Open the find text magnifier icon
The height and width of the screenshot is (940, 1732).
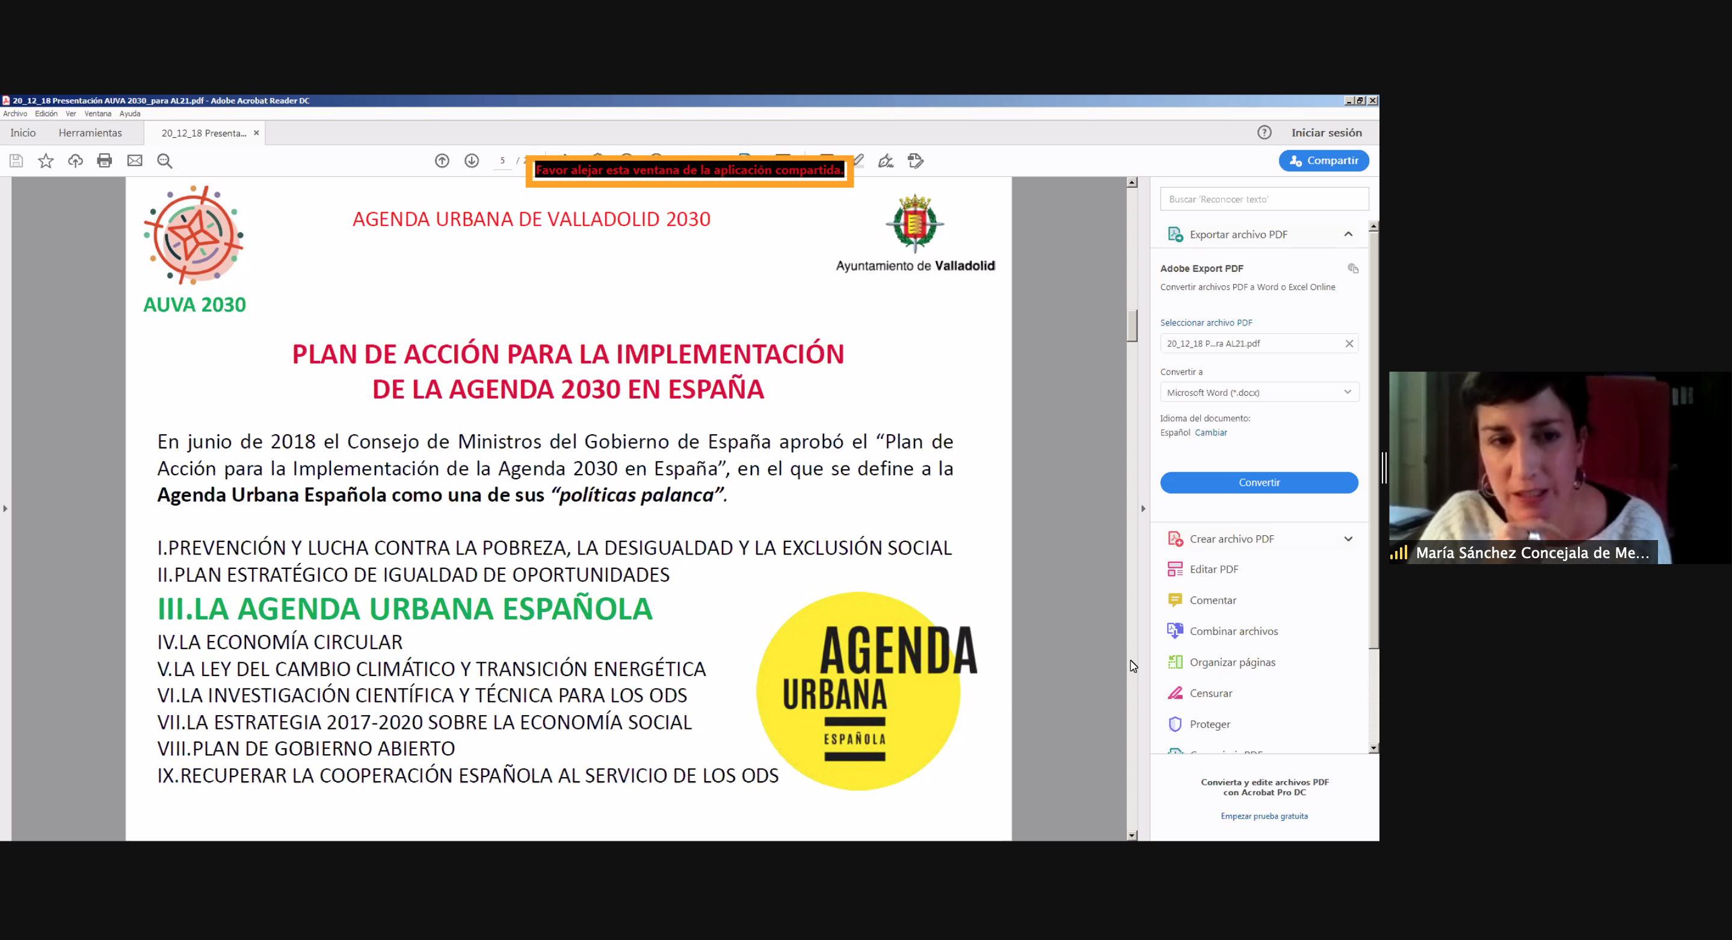tap(165, 161)
